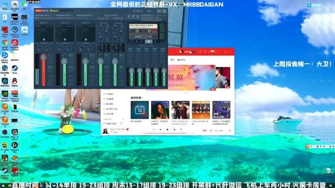The width and height of the screenshot is (335, 188).
Task: Toggle B1 routing on Hardware Input 1
Action: tap(50, 67)
